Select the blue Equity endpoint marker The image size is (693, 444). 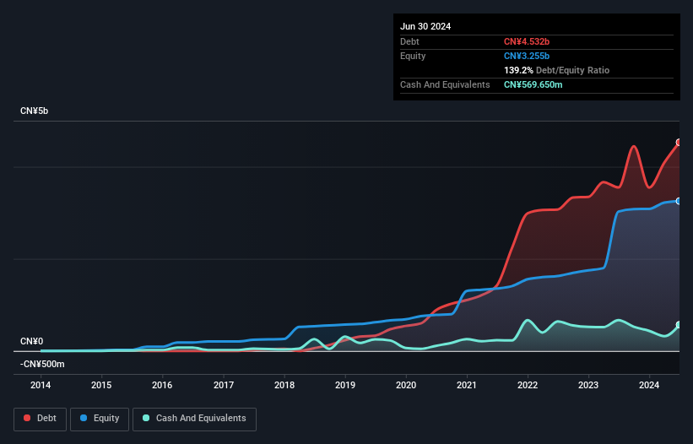tap(679, 201)
